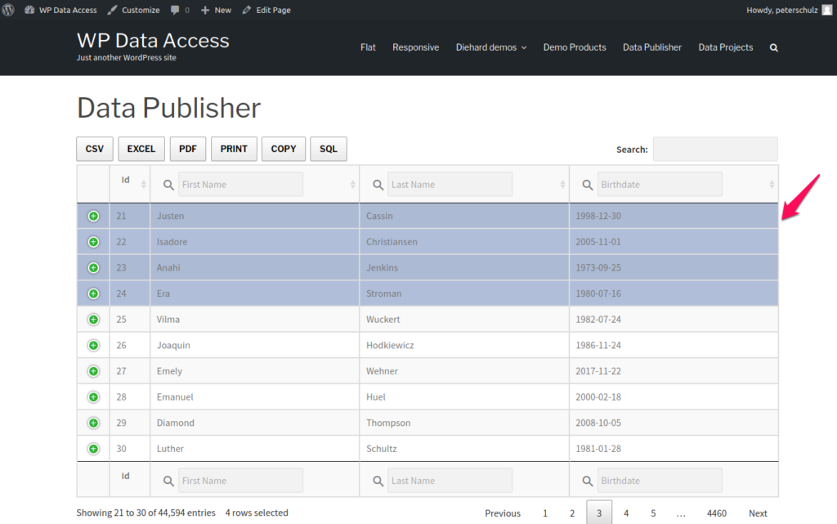Go to the Data Projects menu item

[x=725, y=47]
